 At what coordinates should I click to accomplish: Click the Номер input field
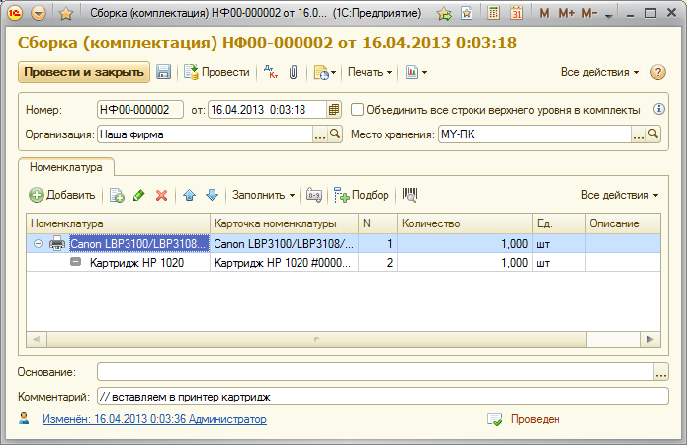pos(139,110)
